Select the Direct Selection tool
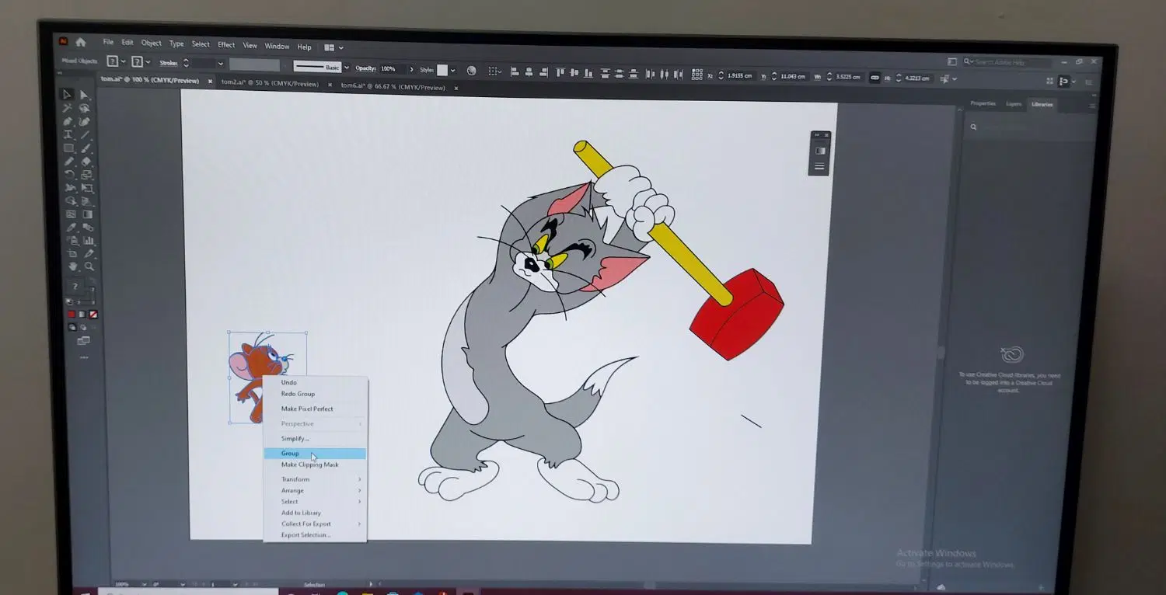The image size is (1166, 595). coord(84,96)
